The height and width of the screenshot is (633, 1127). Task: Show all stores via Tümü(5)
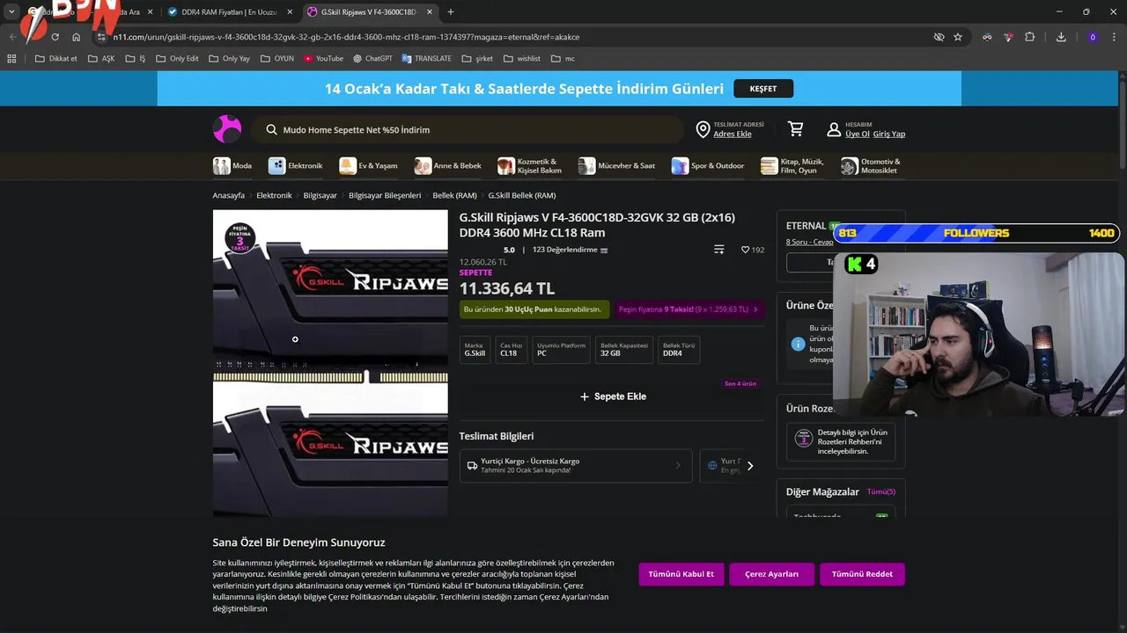point(880,491)
